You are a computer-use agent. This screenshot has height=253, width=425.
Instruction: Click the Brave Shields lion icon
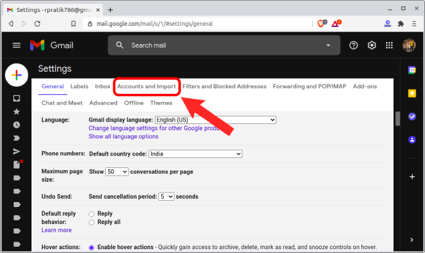coord(321,23)
